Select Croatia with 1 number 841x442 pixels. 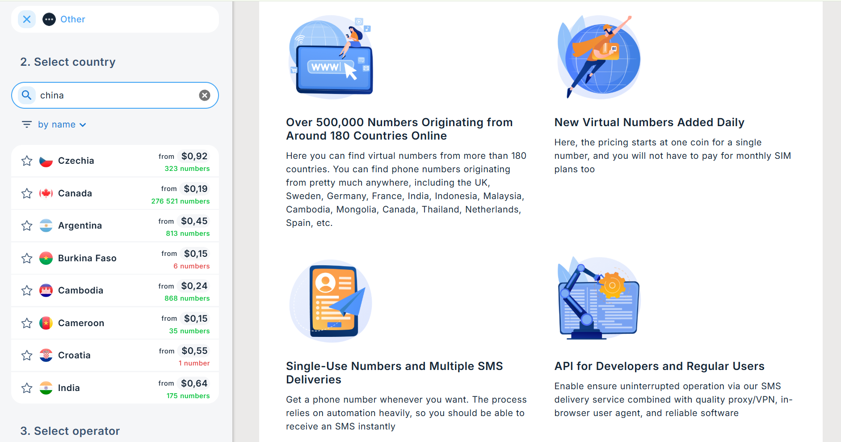pyautogui.click(x=115, y=356)
